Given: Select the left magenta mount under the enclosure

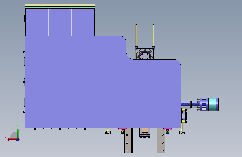Looking at the screenshot, I should click(x=122, y=129).
